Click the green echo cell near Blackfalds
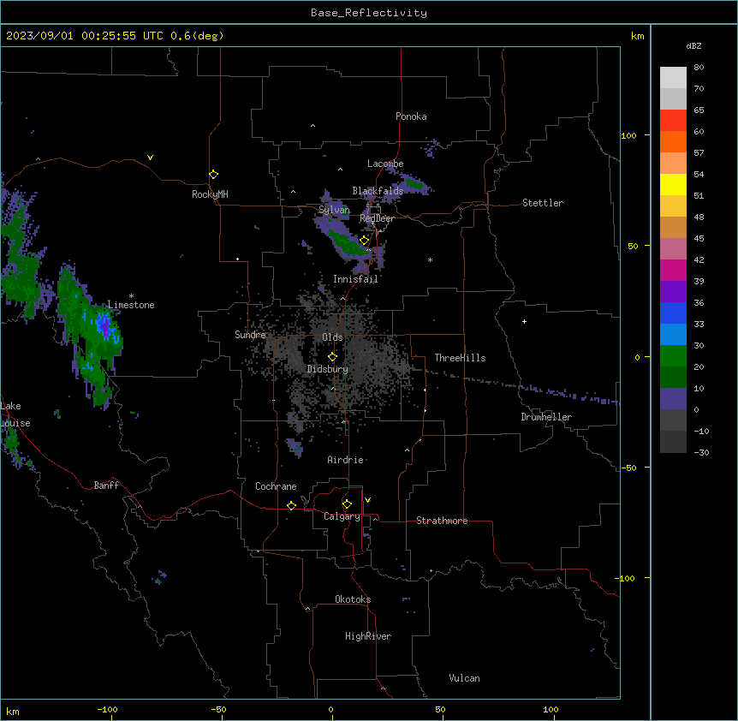 click(x=414, y=182)
